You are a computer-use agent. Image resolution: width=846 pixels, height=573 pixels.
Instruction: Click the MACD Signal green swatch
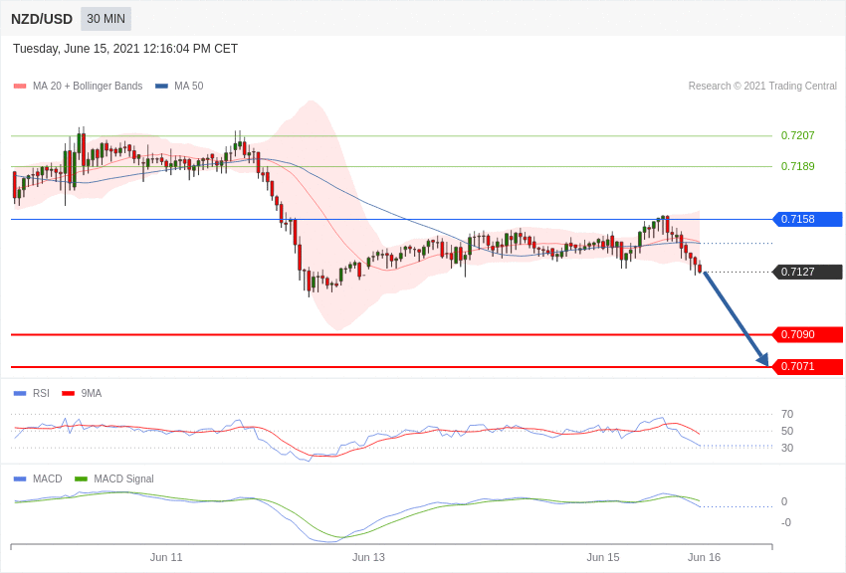pyautogui.click(x=81, y=478)
